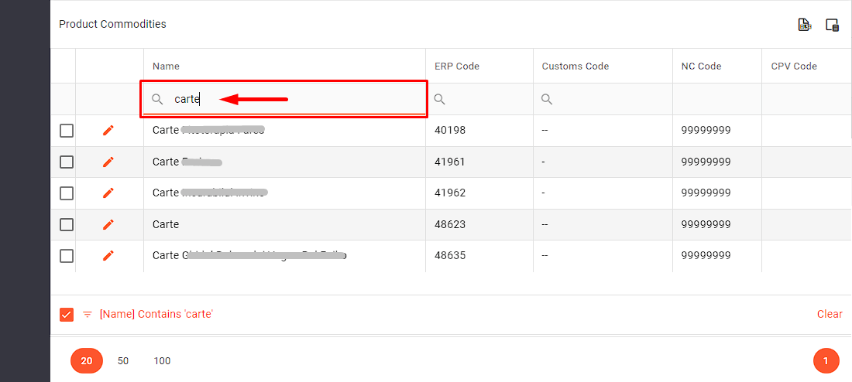The width and height of the screenshot is (852, 382).
Task: Set page size to 20
Action: pos(87,361)
